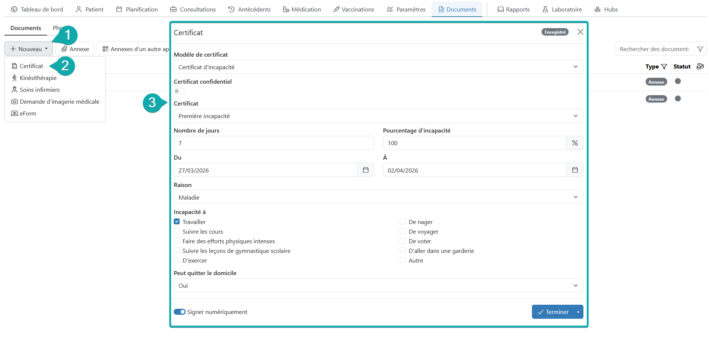
Task: Select the Documents sub-tab
Action: coord(26,28)
